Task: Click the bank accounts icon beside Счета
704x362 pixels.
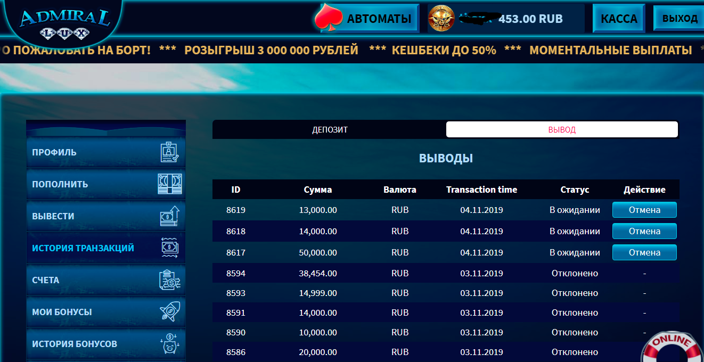Action: pyautogui.click(x=170, y=280)
